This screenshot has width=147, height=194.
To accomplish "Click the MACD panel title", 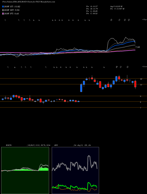I will pyautogui.click(x=9, y=145).
